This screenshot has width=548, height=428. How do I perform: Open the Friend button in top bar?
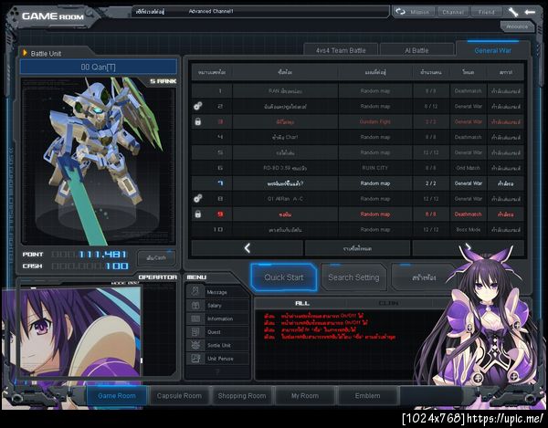click(x=487, y=12)
